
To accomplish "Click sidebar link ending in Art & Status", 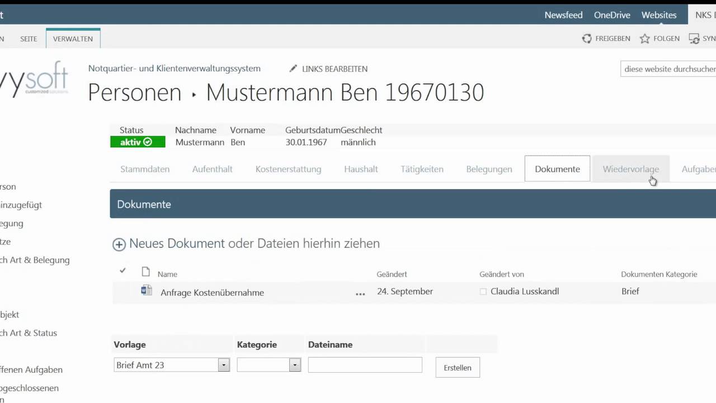I will 29,332.
